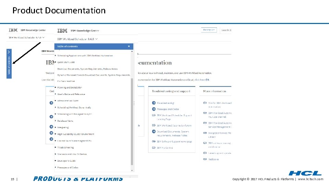The image size is (329, 185).
Task: Open IBM Workload Automation Service Management link
Action: [x=220, y=125]
